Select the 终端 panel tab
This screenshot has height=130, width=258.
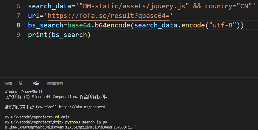coord(36,83)
